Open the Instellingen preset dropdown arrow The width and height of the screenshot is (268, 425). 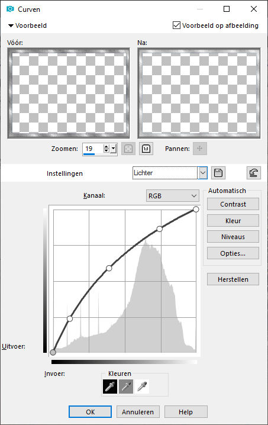point(203,173)
